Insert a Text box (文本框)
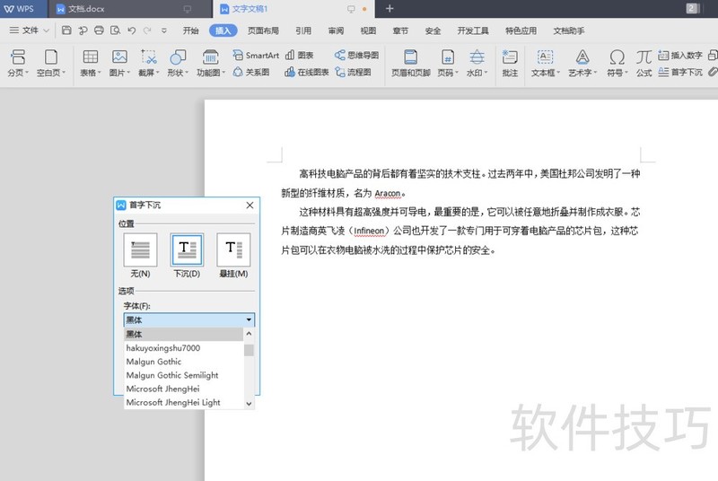The height and width of the screenshot is (481, 718). (x=545, y=63)
